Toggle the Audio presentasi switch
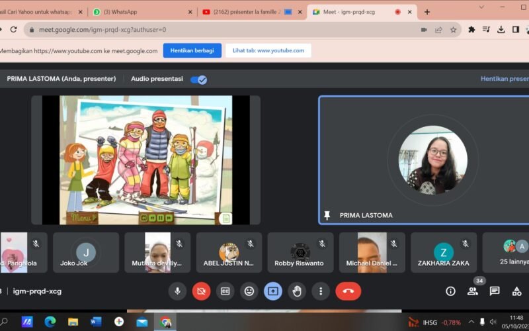Screen dimensions: 529x331 click(198, 79)
